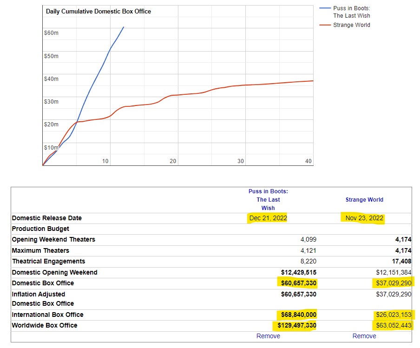Remove Puss in Boots from the comparison
The height and width of the screenshot is (348, 420).
coord(268,336)
